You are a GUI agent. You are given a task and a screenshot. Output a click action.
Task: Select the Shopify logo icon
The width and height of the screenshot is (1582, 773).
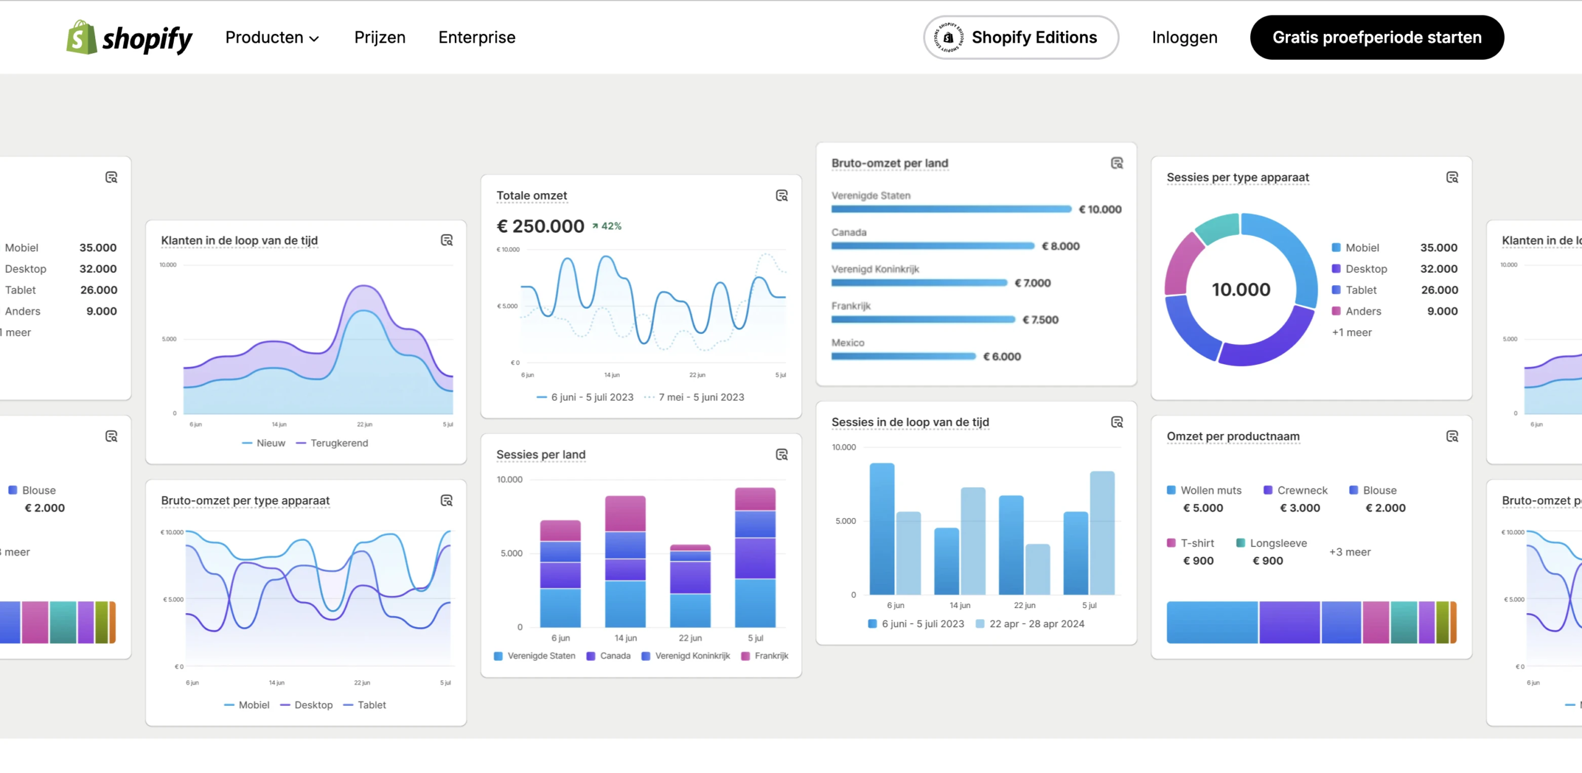81,37
